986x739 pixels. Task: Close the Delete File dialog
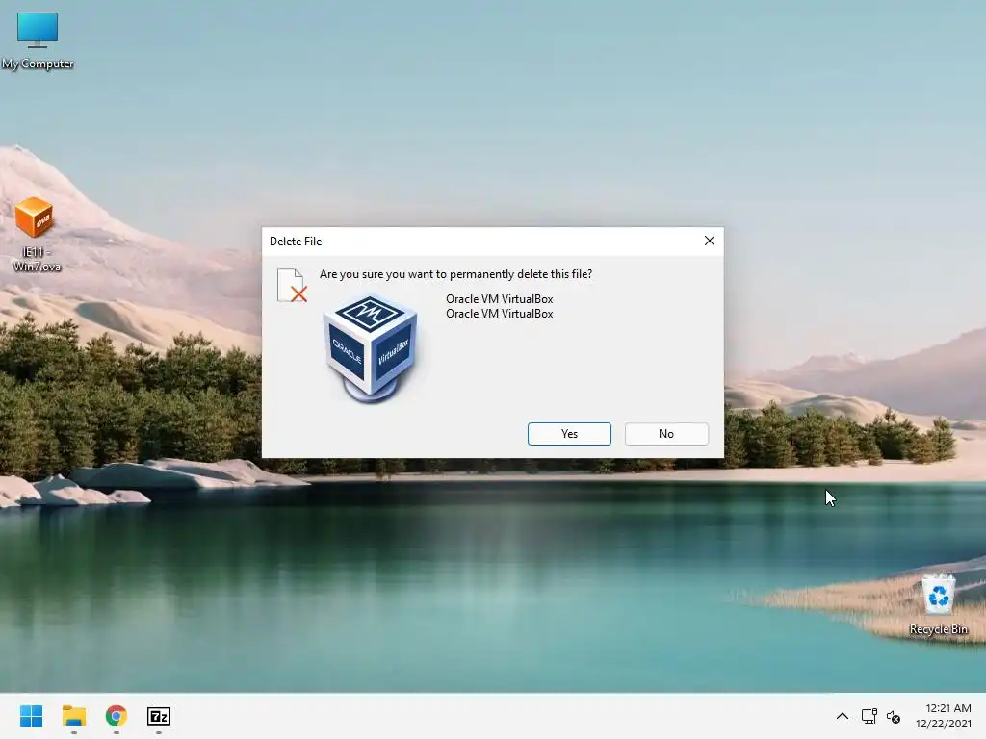click(x=710, y=241)
